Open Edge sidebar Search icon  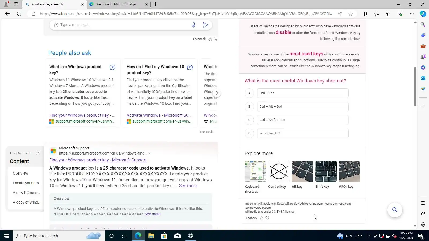tap(423, 25)
